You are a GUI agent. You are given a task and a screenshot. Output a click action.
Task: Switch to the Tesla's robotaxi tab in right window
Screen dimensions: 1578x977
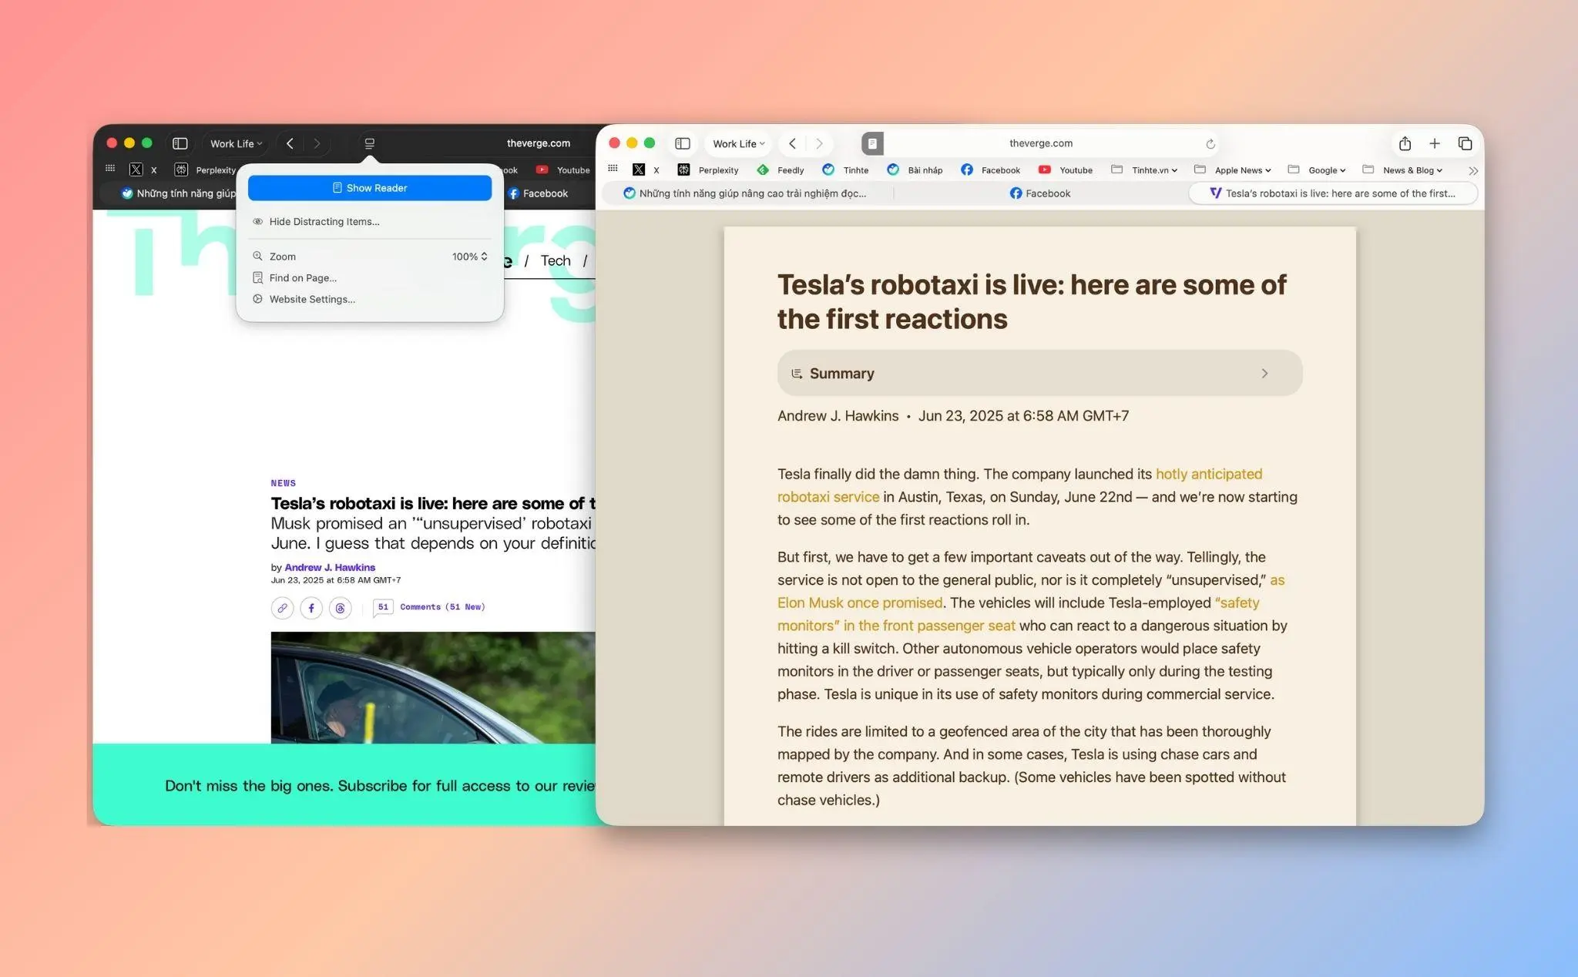click(x=1333, y=193)
